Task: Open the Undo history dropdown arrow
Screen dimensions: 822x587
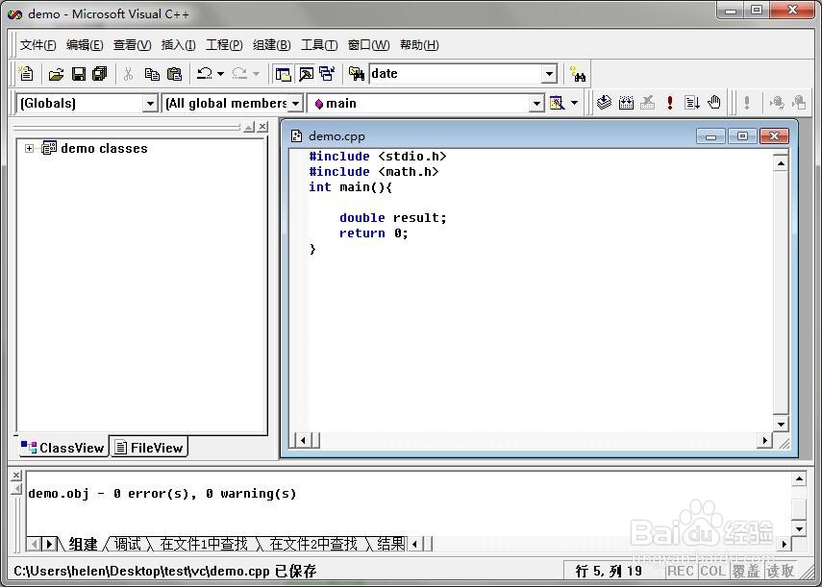Action: (221, 74)
